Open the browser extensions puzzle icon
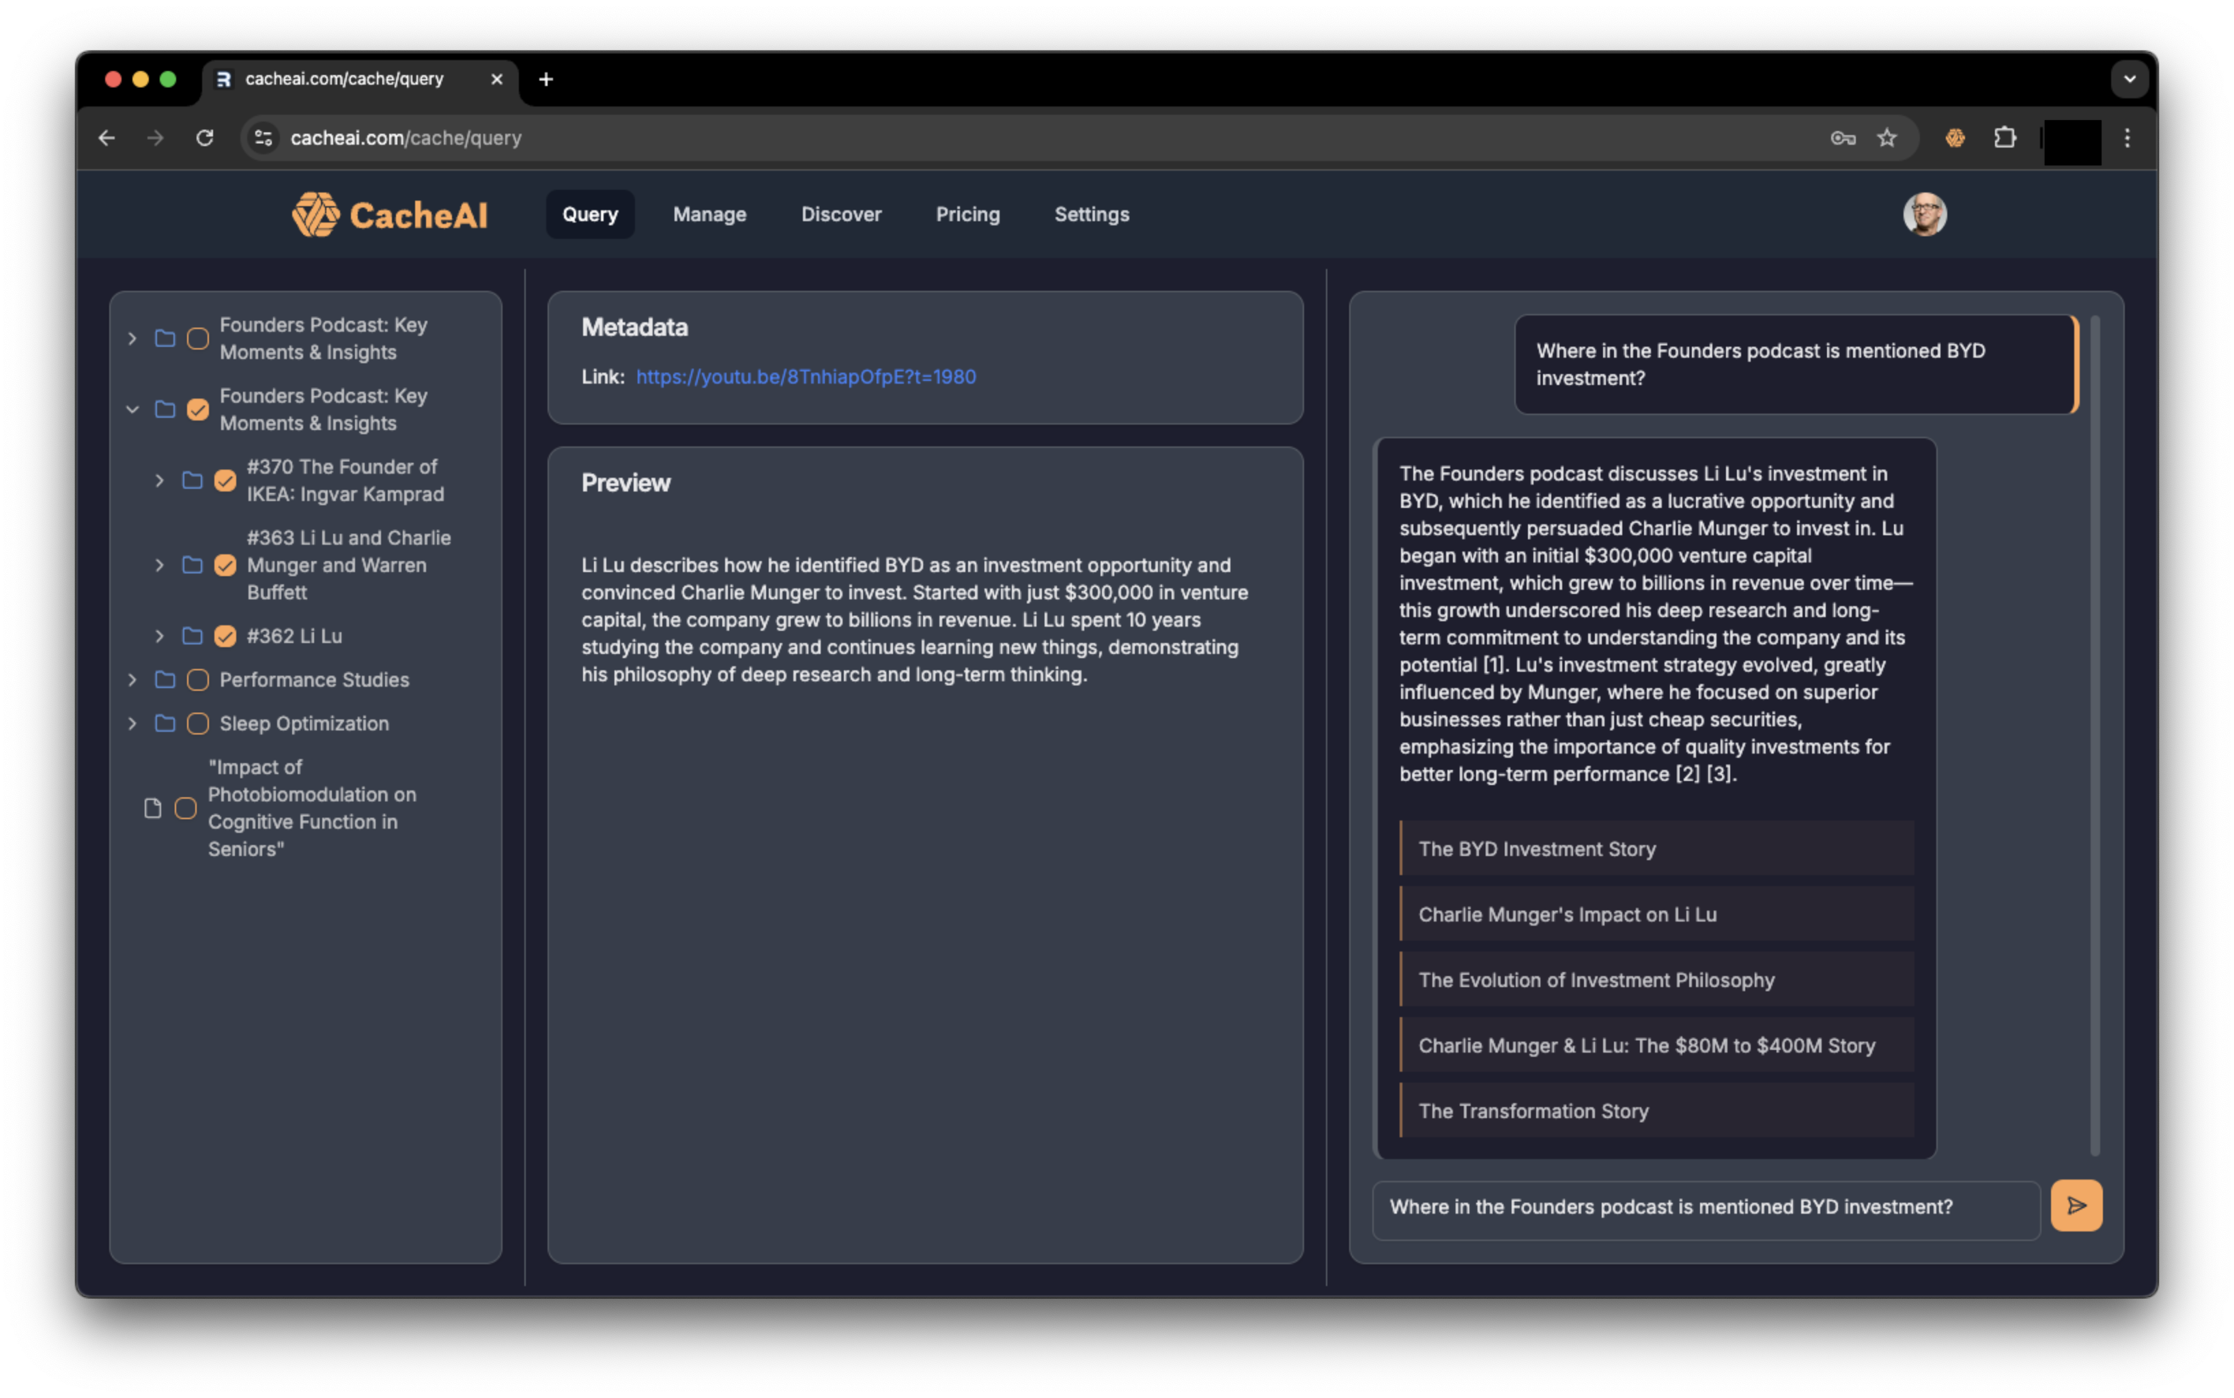 2004,138
